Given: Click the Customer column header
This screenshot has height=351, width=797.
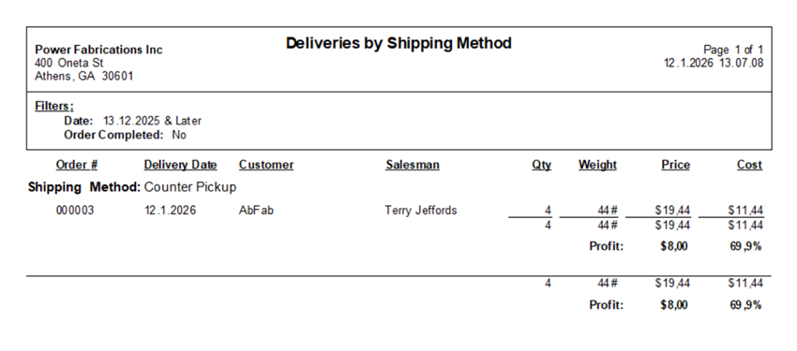Looking at the screenshot, I should coord(266,165).
